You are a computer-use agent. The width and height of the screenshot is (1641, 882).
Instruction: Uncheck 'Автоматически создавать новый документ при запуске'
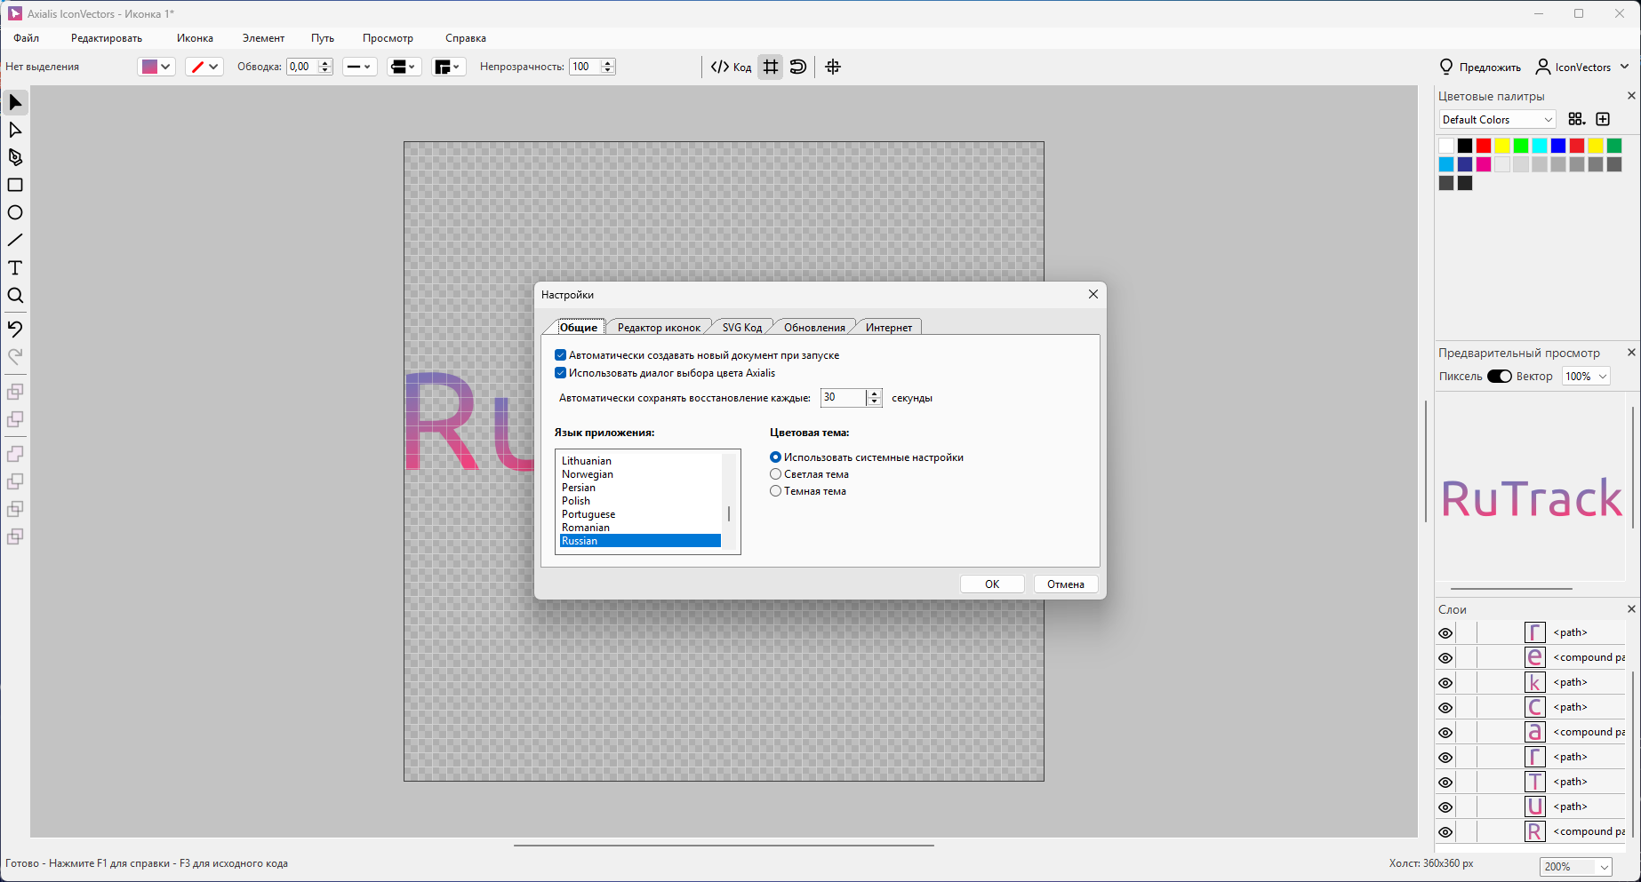point(560,355)
